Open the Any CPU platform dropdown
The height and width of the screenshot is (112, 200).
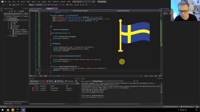click(42, 5)
